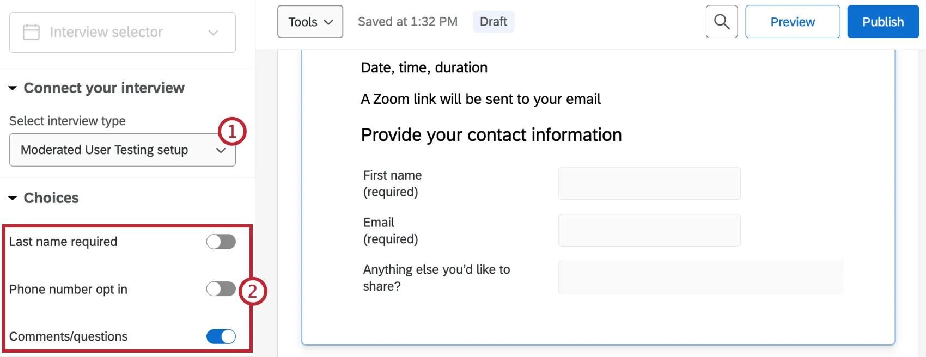Image resolution: width=926 pixels, height=357 pixels.
Task: Open search with the magnifying glass icon
Action: click(722, 21)
